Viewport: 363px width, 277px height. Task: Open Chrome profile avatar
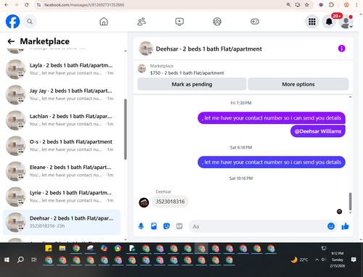click(346, 4)
